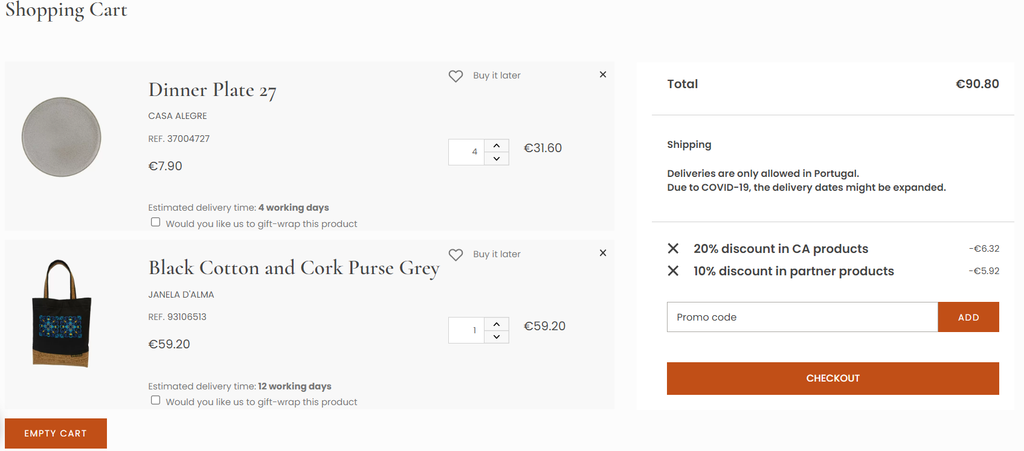Click the EMPTY CART button
This screenshot has width=1024, height=451.
[56, 433]
